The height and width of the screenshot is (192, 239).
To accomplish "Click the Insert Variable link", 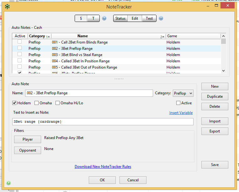I will pyautogui.click(x=181, y=113).
